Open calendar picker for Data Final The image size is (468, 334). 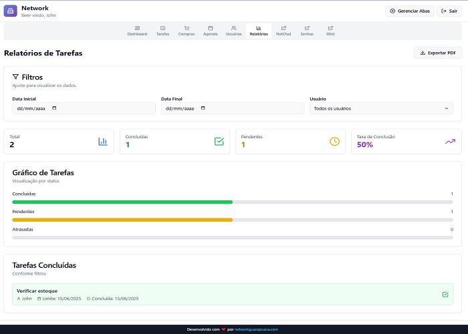point(203,108)
